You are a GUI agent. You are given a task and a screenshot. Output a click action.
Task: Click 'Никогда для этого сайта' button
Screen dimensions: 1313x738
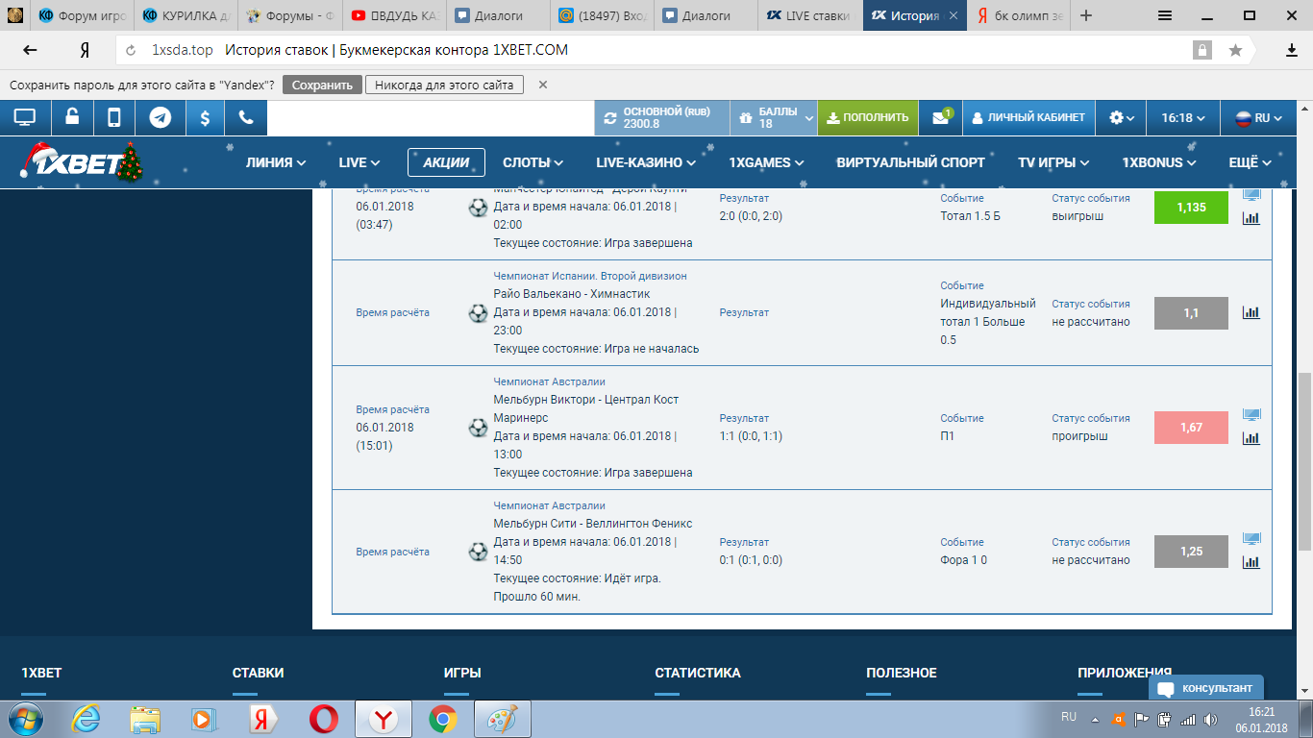(444, 85)
